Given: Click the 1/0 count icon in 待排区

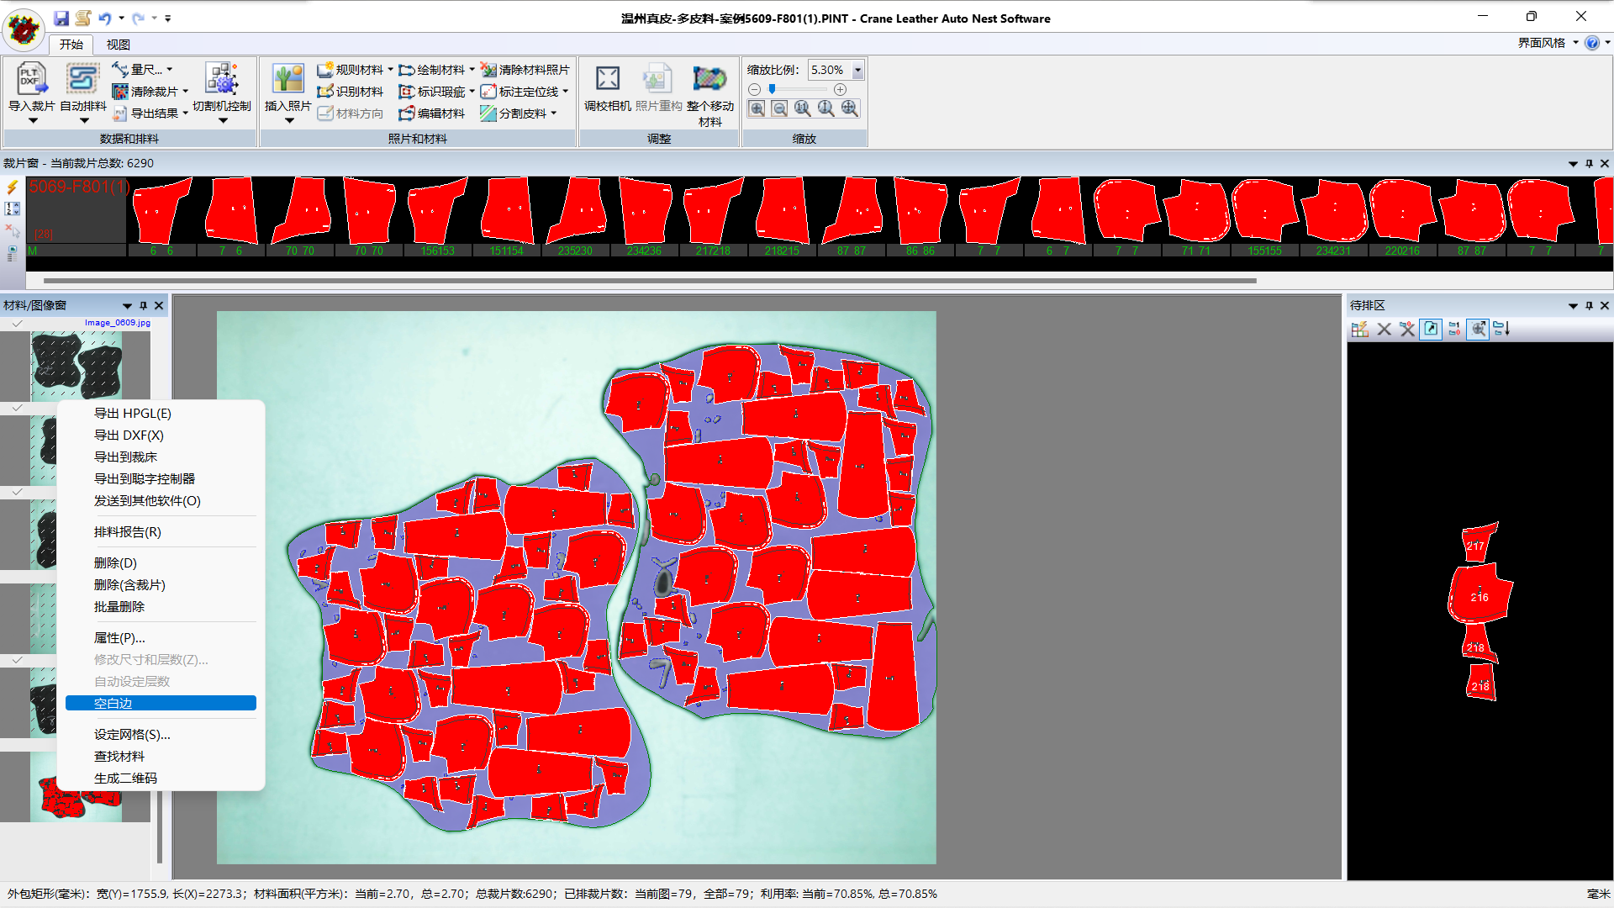Looking at the screenshot, I should click(1454, 330).
